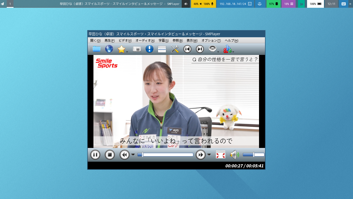Image resolution: width=353 pixels, height=199 pixels.
Task: Stop the video playback
Action: pos(110,155)
